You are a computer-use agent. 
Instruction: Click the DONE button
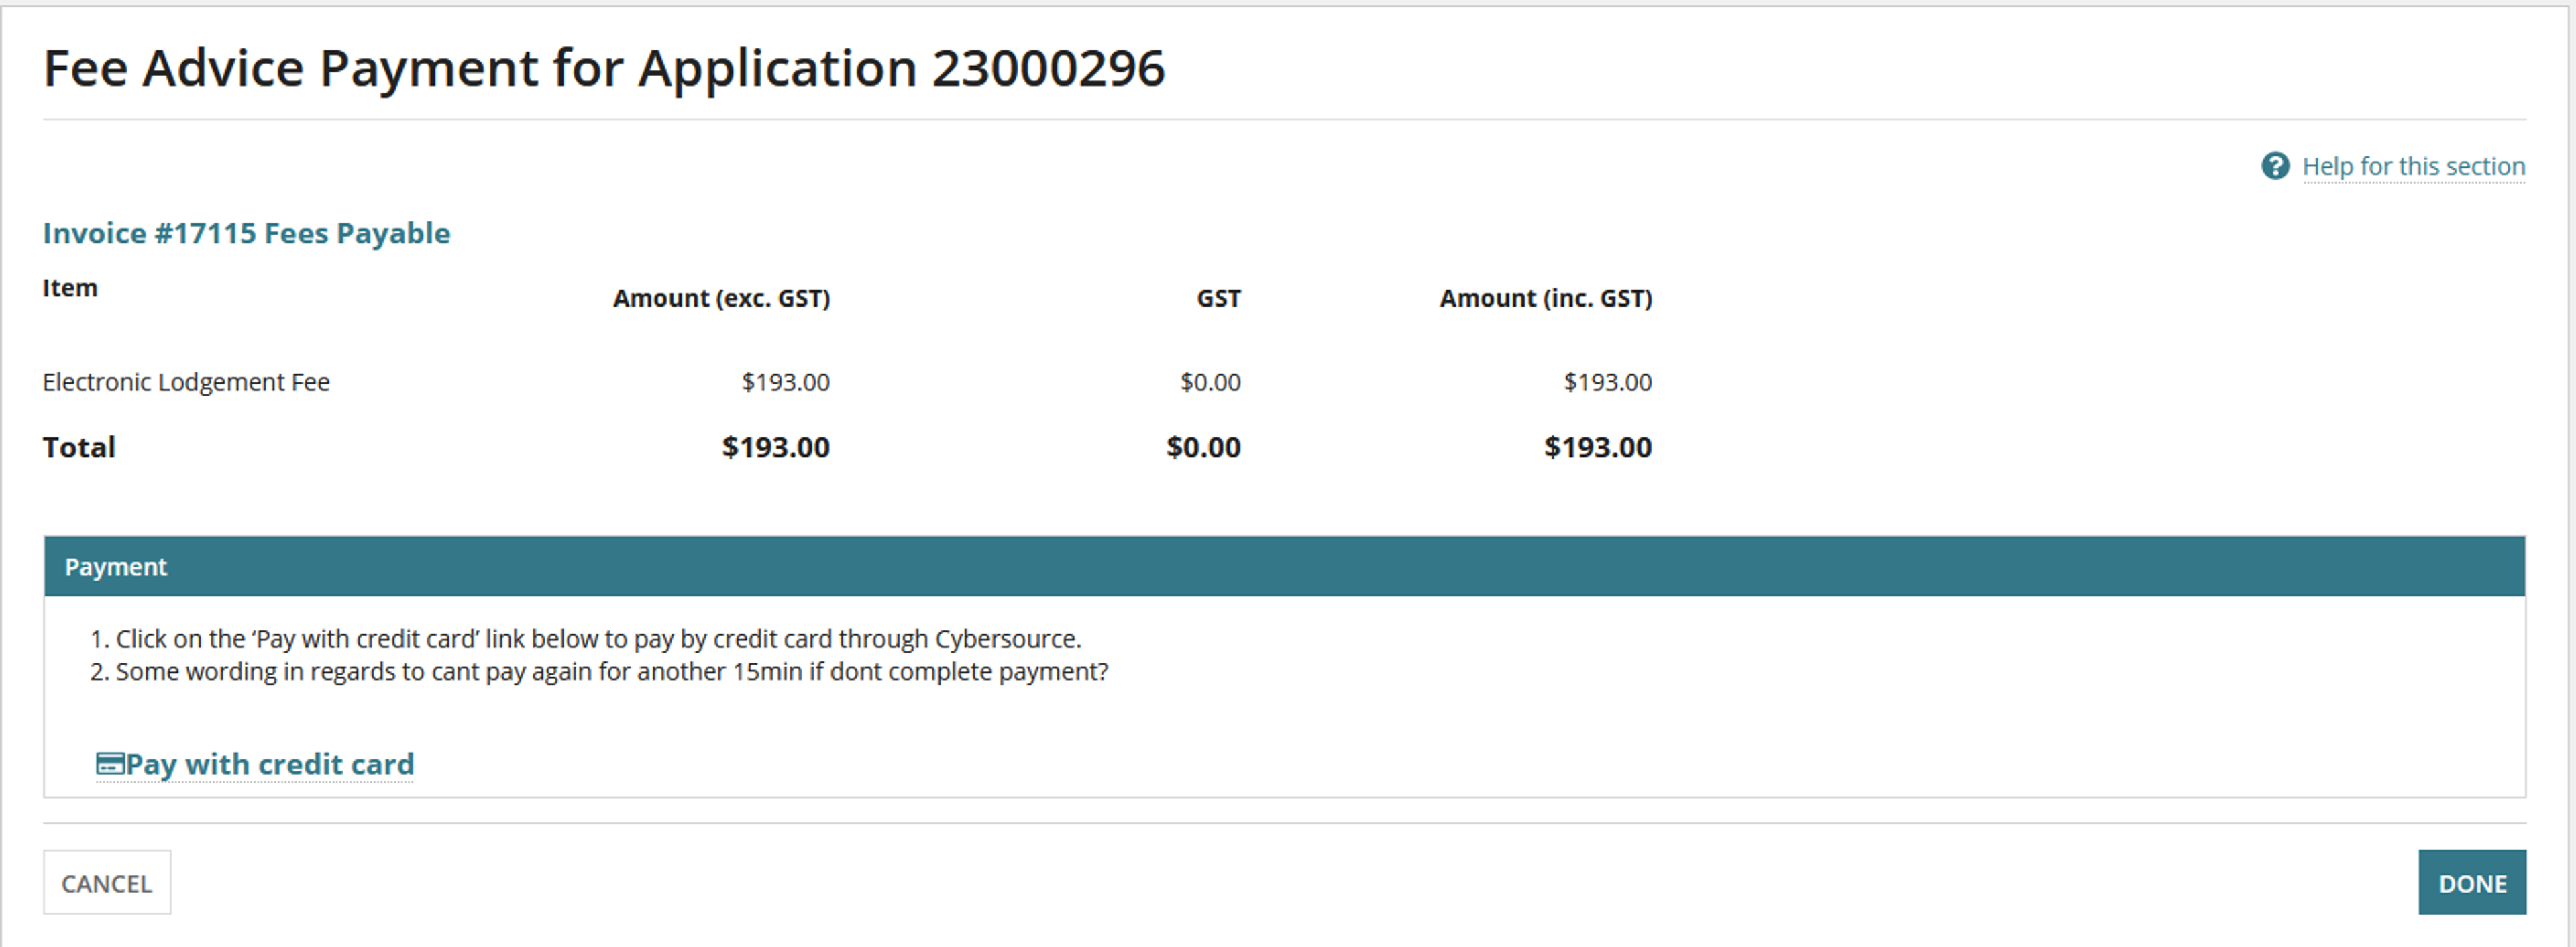pyautogui.click(x=2472, y=883)
